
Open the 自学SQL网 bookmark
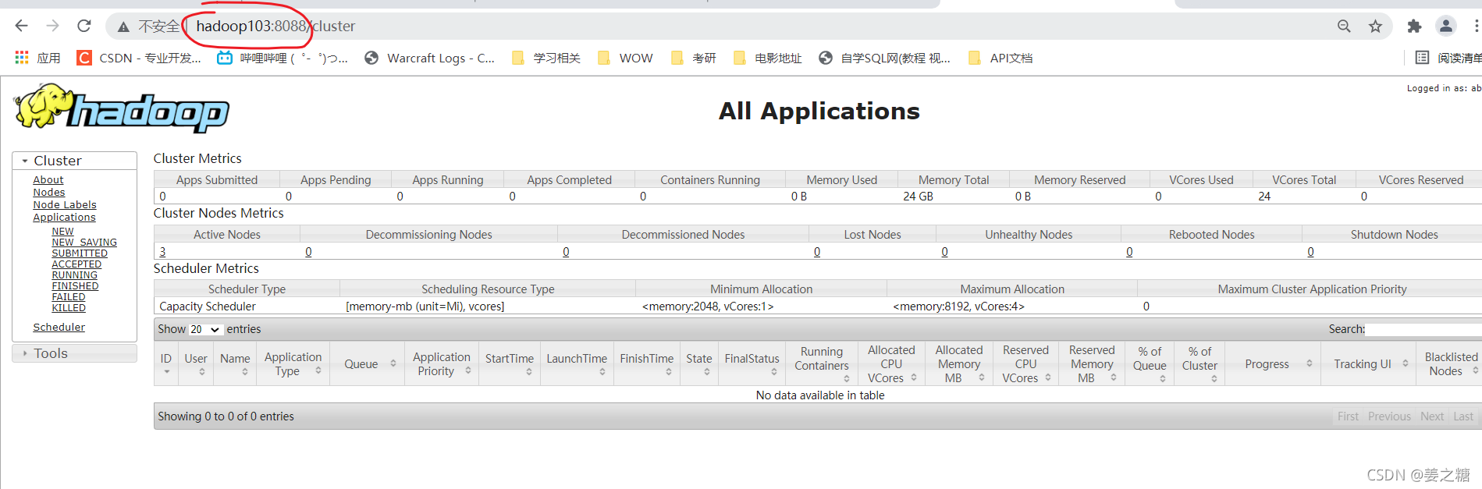coord(884,58)
